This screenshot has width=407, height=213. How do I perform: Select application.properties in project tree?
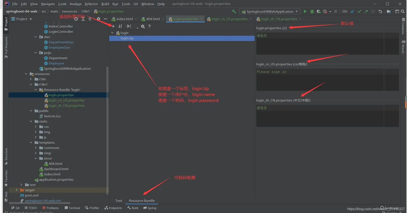[56, 180]
